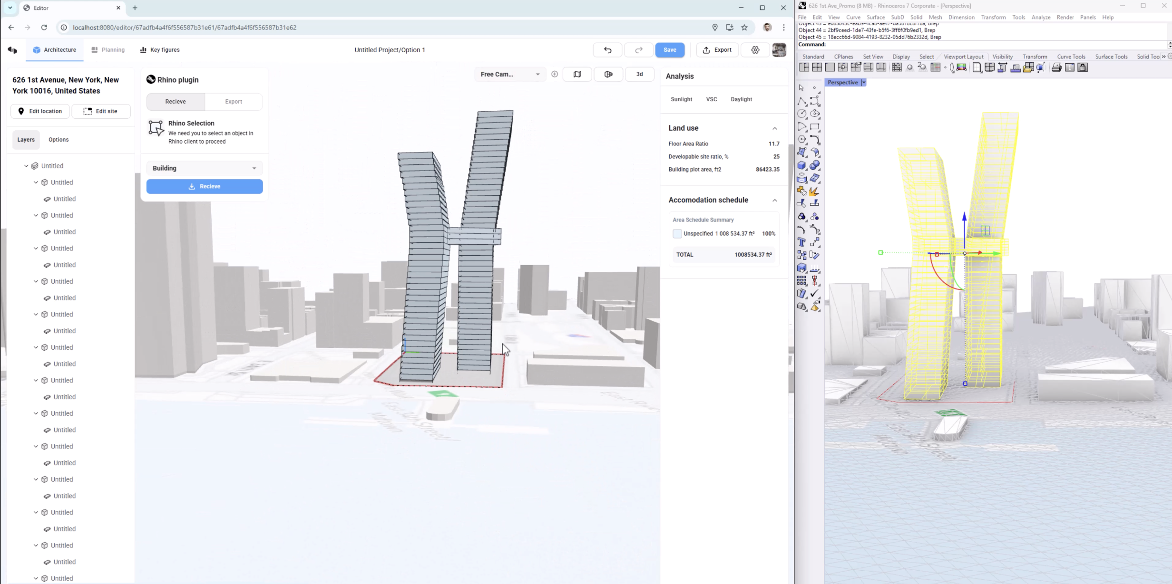Collapse the top-level Untitled layer tree
The image size is (1172, 584).
(26, 166)
